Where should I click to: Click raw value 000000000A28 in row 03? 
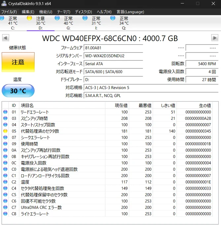[198, 118]
